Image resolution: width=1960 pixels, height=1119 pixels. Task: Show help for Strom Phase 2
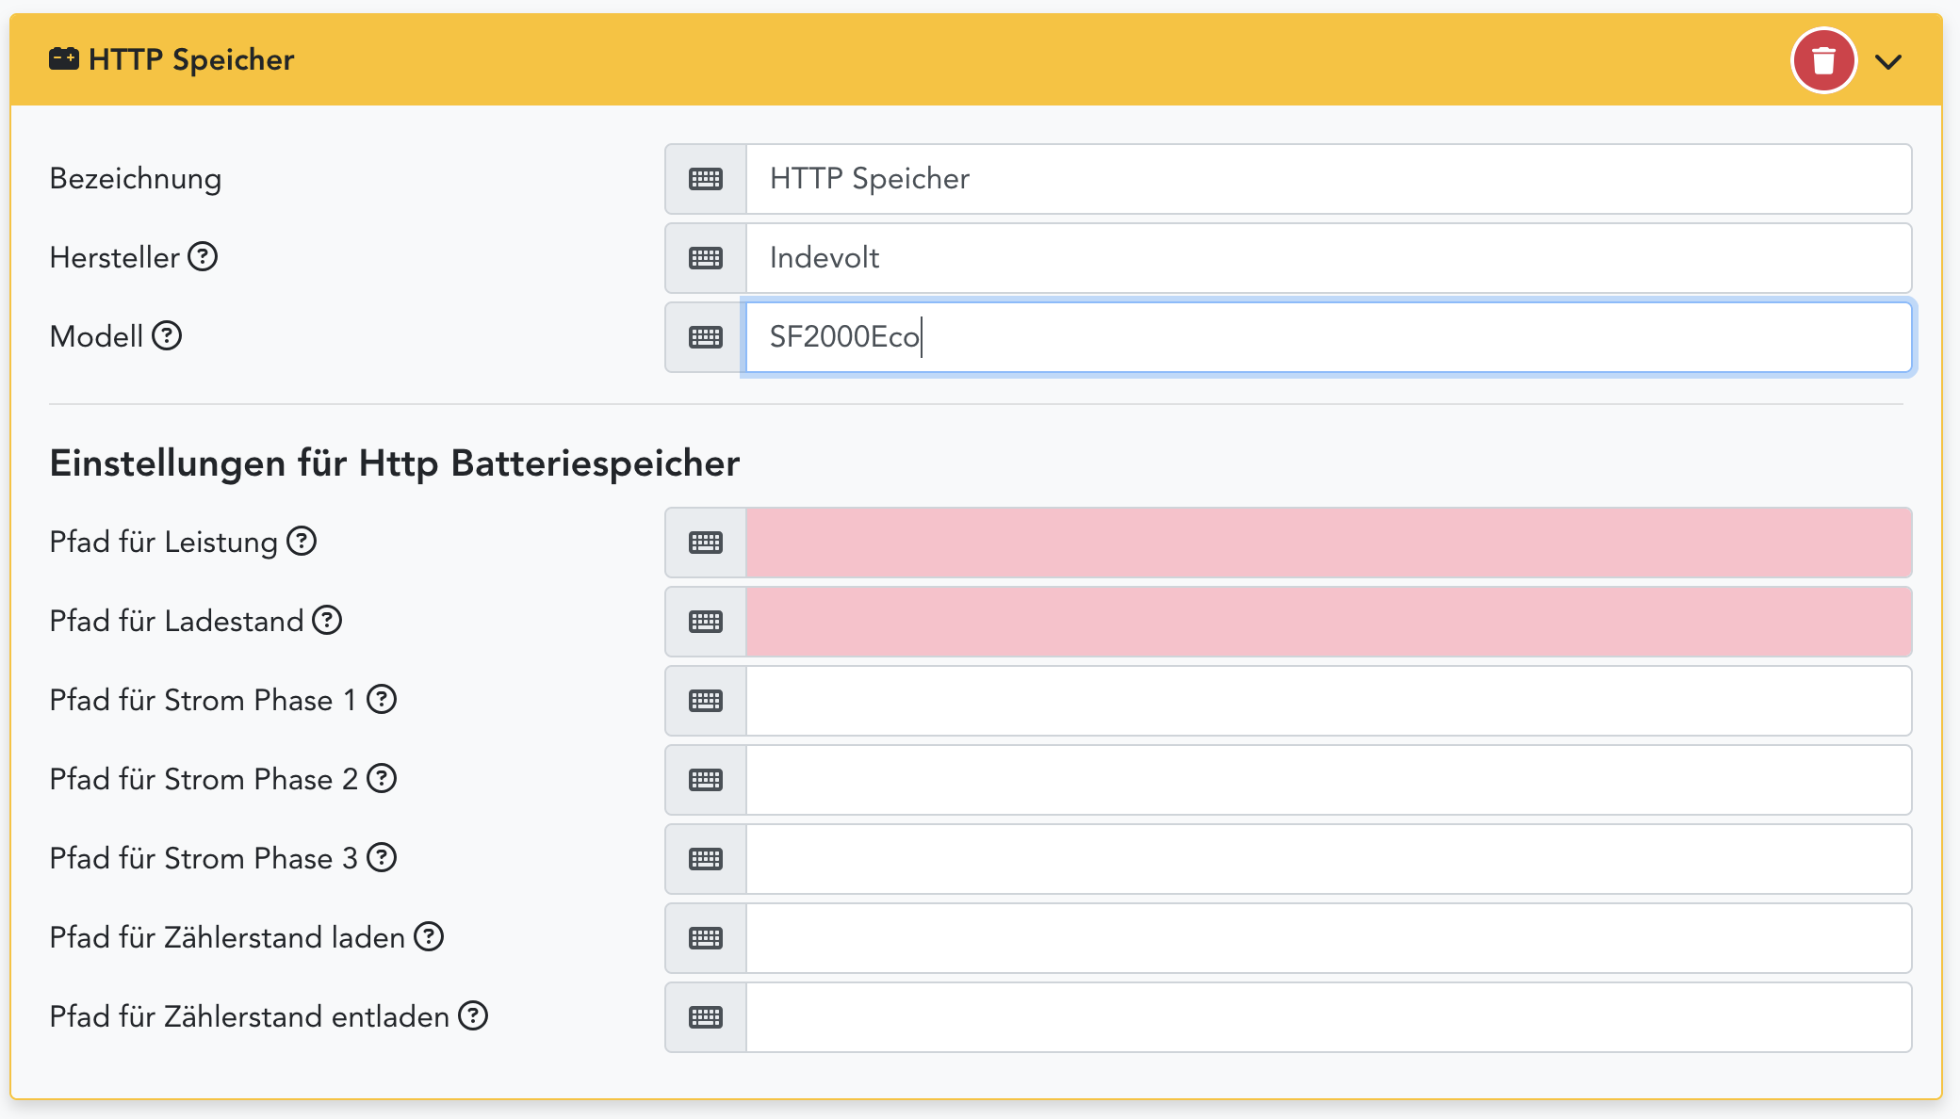point(382,778)
